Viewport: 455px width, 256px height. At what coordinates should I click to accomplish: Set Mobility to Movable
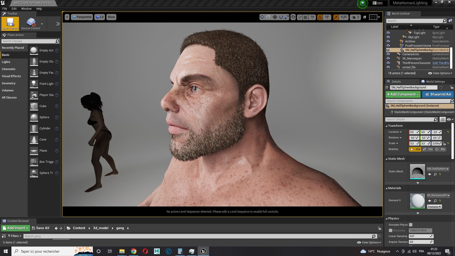440,149
